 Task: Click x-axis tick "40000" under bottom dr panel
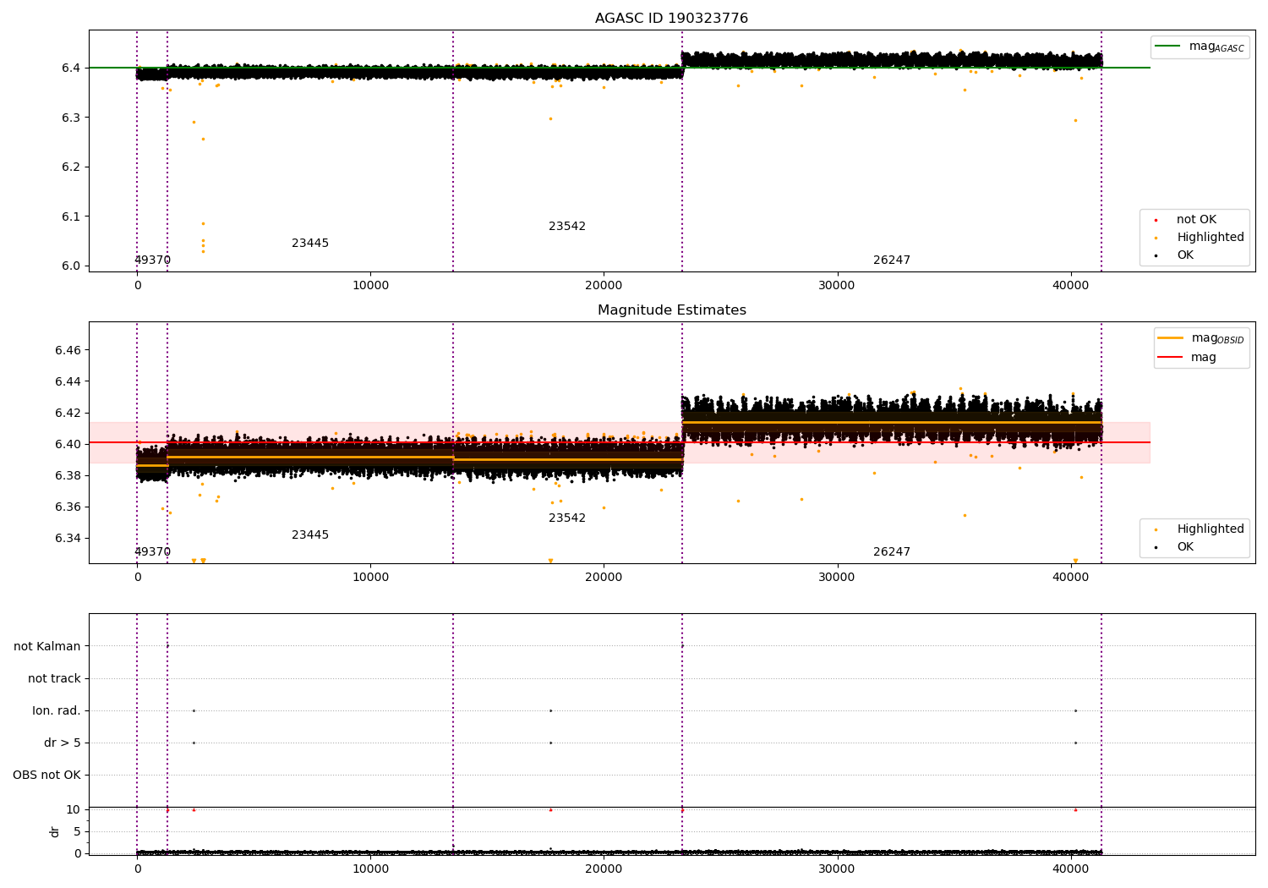[x=1071, y=869]
